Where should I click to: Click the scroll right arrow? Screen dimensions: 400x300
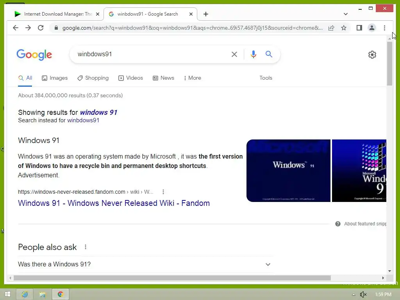pyautogui.click(x=383, y=278)
